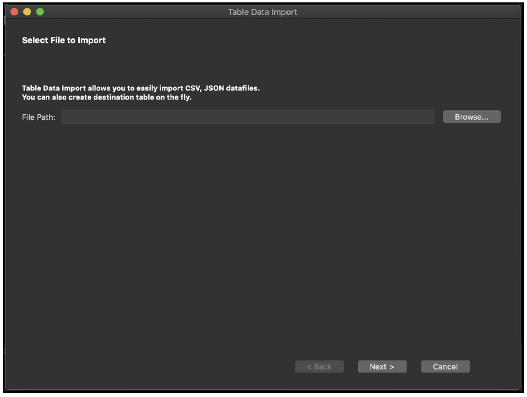Image resolution: width=527 pixels, height=397 pixels.
Task: Go to next step with Next >
Action: click(382, 367)
